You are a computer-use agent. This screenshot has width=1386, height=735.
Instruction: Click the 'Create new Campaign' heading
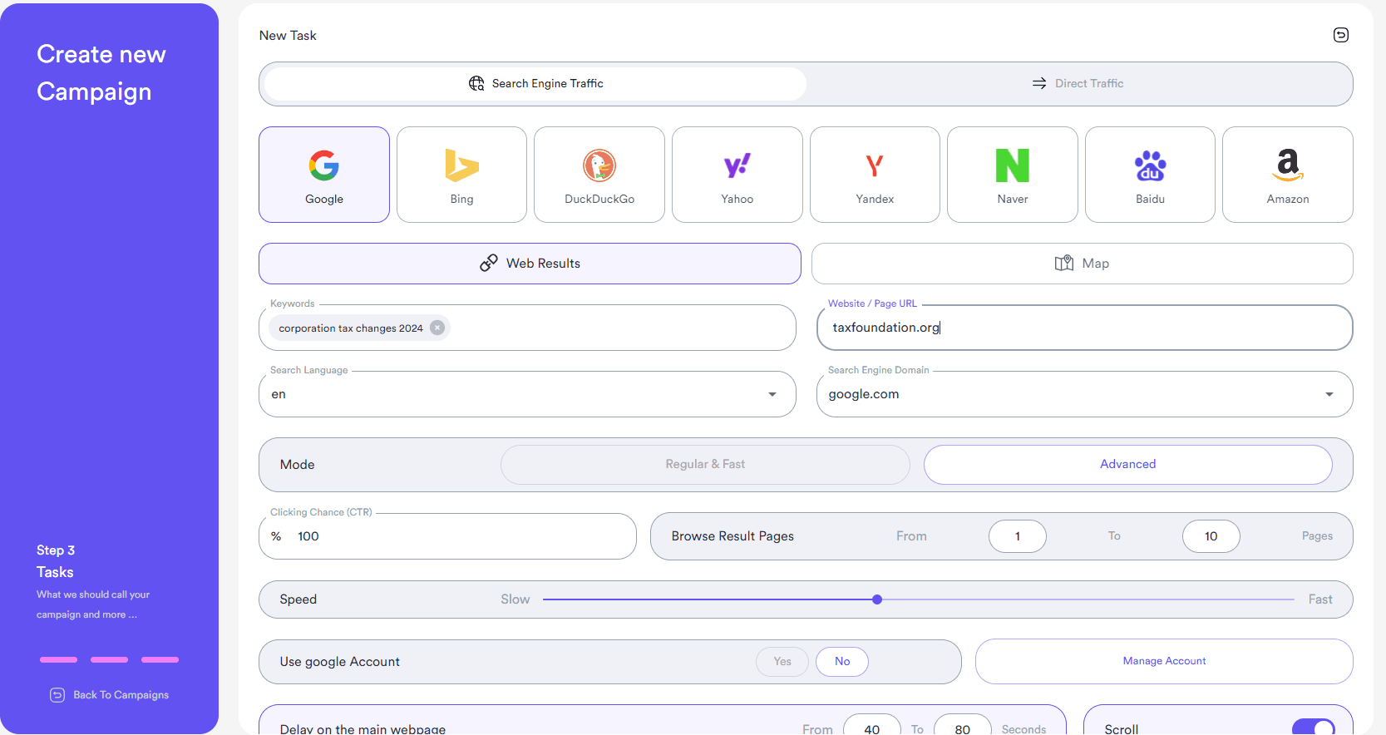coord(101,72)
